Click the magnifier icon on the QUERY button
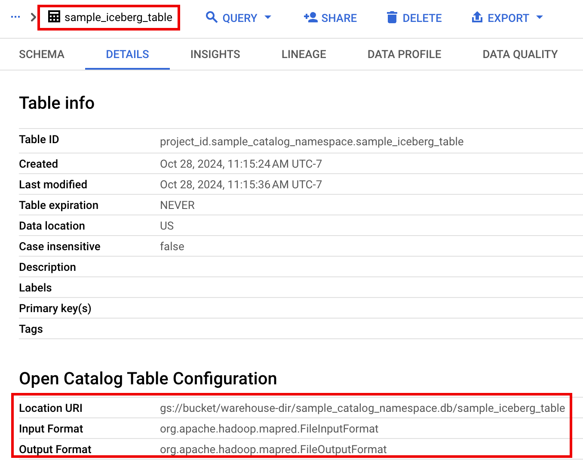 coord(211,17)
